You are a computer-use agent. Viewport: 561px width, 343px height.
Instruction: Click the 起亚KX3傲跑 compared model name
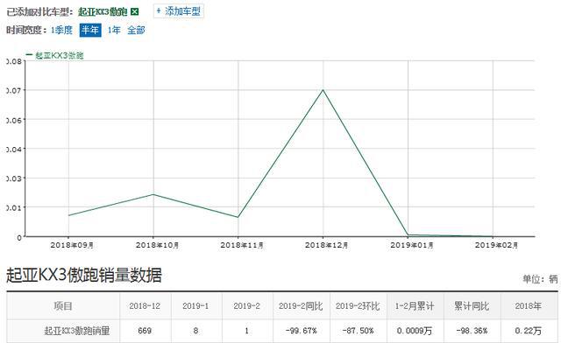click(103, 11)
